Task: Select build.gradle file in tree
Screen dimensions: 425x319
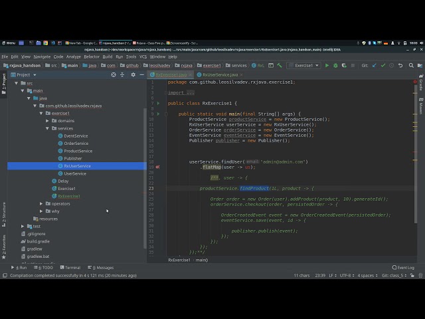Action: pyautogui.click(x=38, y=241)
